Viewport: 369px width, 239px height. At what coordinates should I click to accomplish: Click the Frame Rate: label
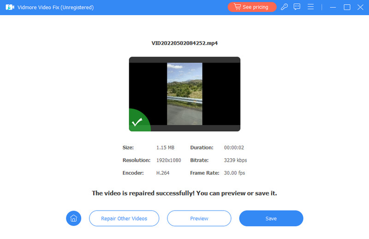[204, 173]
